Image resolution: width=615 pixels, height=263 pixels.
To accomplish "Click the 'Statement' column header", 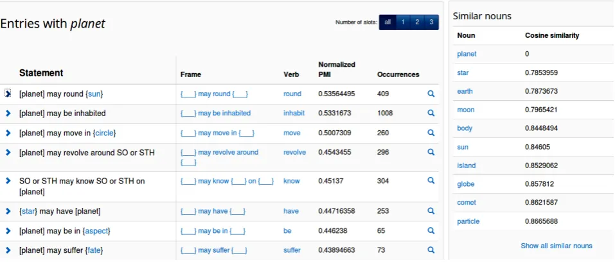I will (41, 73).
